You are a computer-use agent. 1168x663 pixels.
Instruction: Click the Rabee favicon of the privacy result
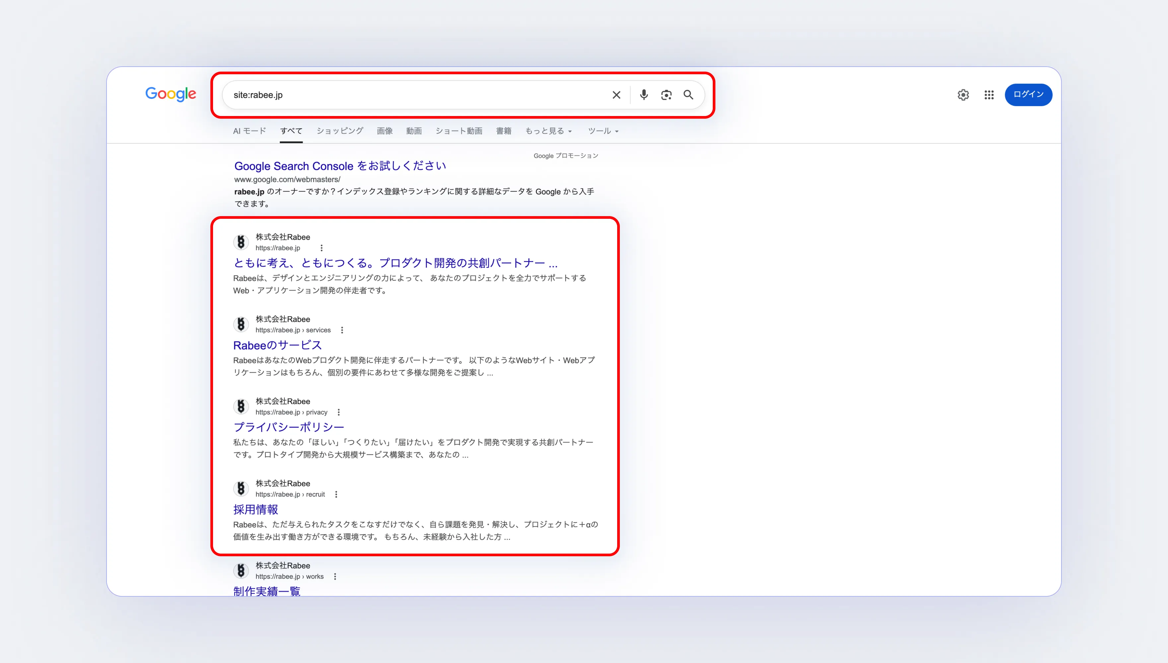(241, 406)
